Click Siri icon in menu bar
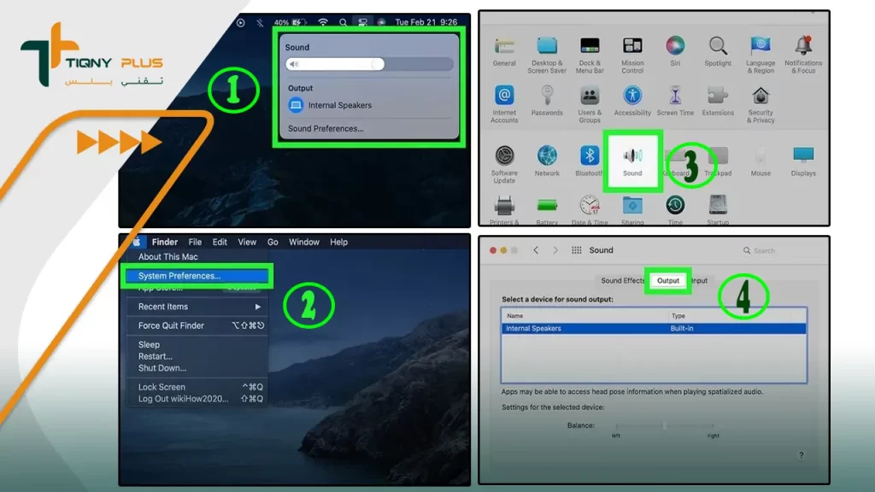This screenshot has width=875, height=492. (x=381, y=22)
